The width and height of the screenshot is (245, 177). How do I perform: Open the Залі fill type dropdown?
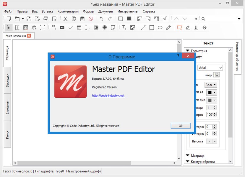click(x=211, y=85)
